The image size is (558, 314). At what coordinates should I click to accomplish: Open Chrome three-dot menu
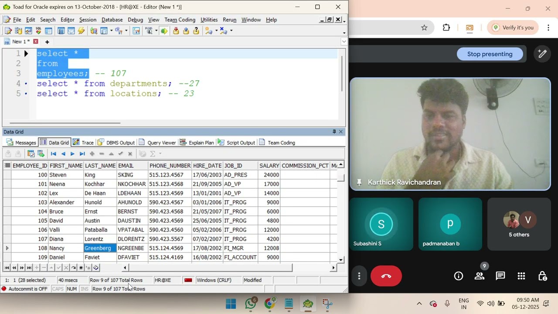click(548, 27)
